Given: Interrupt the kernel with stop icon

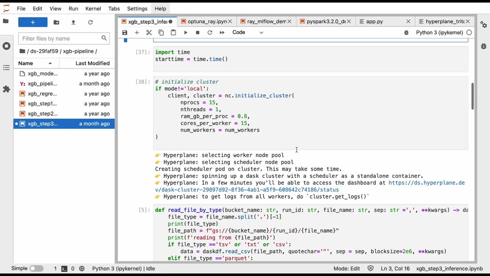Looking at the screenshot, I should click(x=198, y=33).
